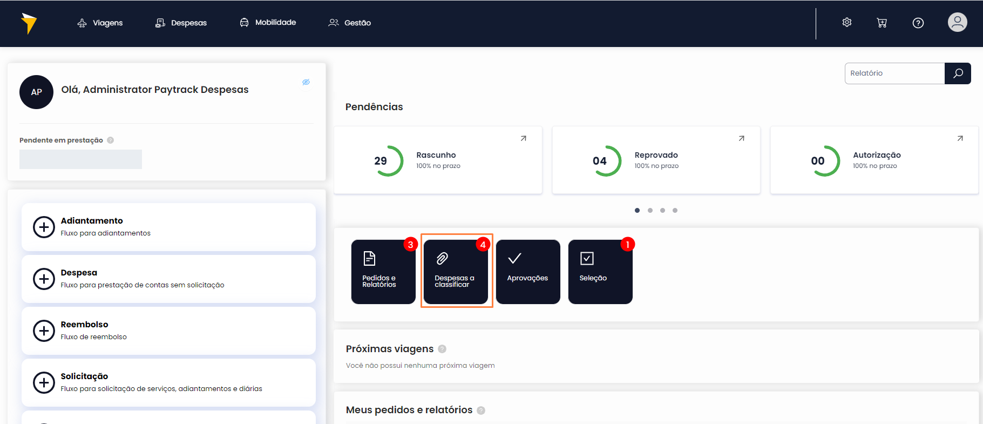Click the Reprovado 04 progress circle
Viewport: 983px width, 424px height.
pyautogui.click(x=605, y=160)
